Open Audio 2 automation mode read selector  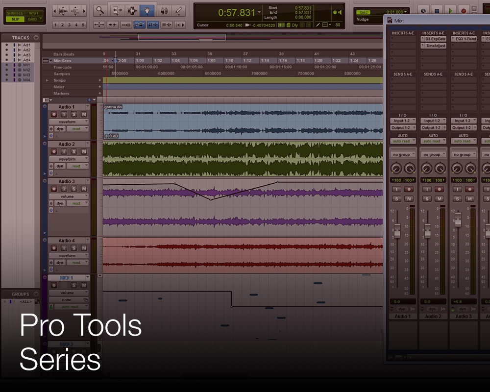point(77,166)
